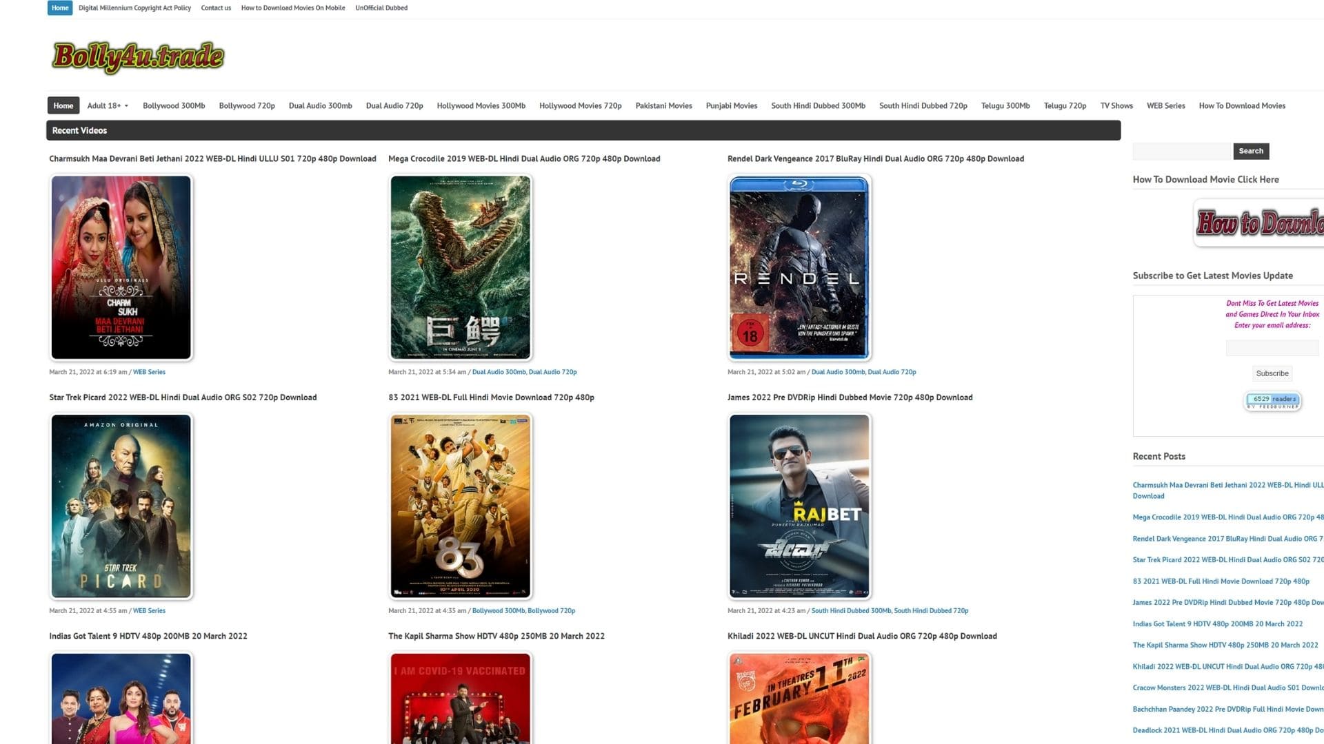Go to Hollywood Movies 720p category
This screenshot has width=1324, height=744.
580,105
